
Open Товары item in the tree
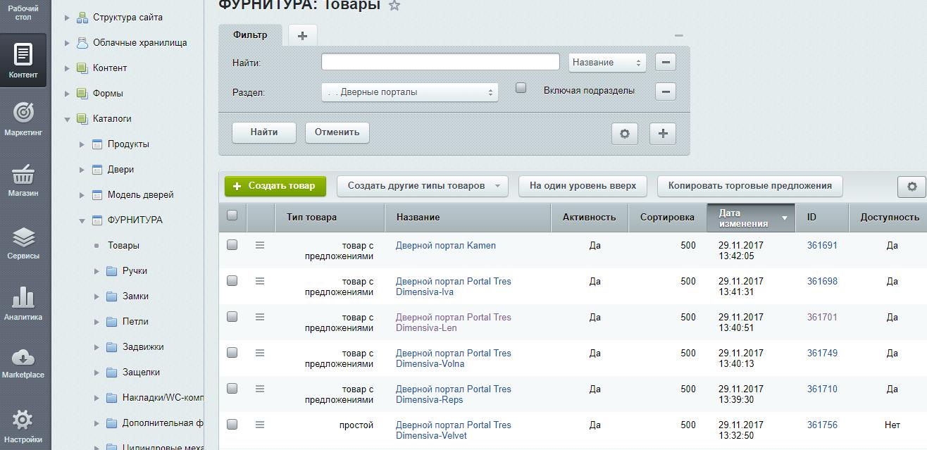coord(123,245)
